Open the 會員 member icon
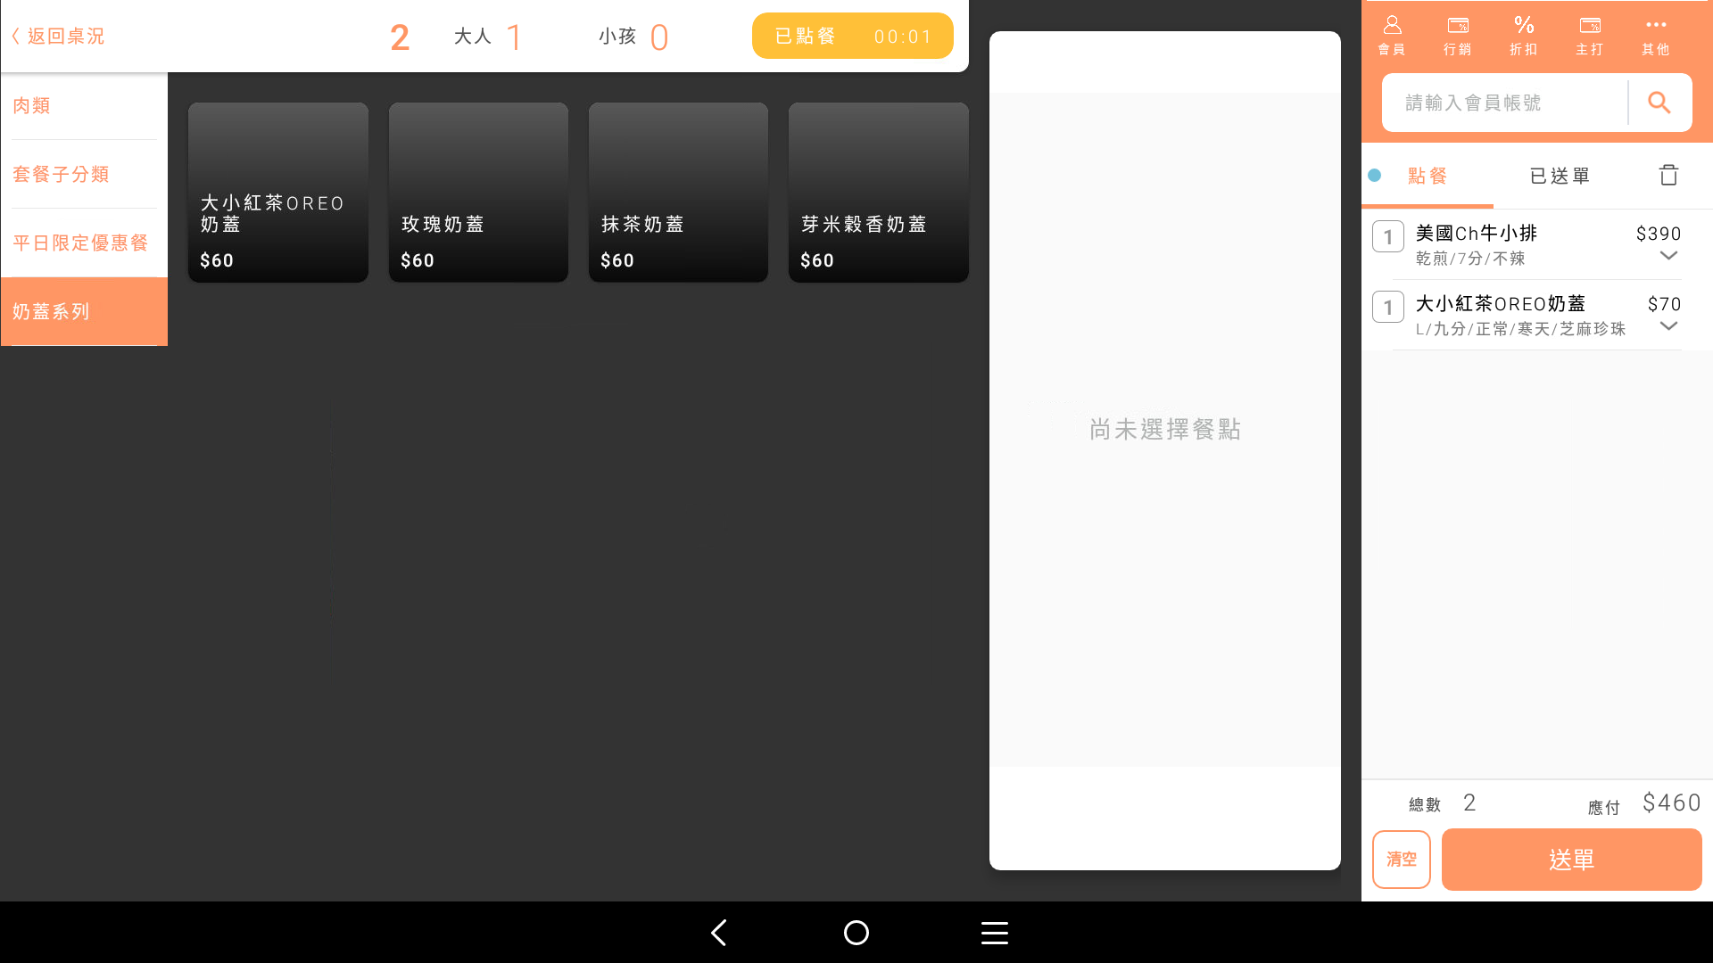1713x963 pixels. [x=1392, y=35]
